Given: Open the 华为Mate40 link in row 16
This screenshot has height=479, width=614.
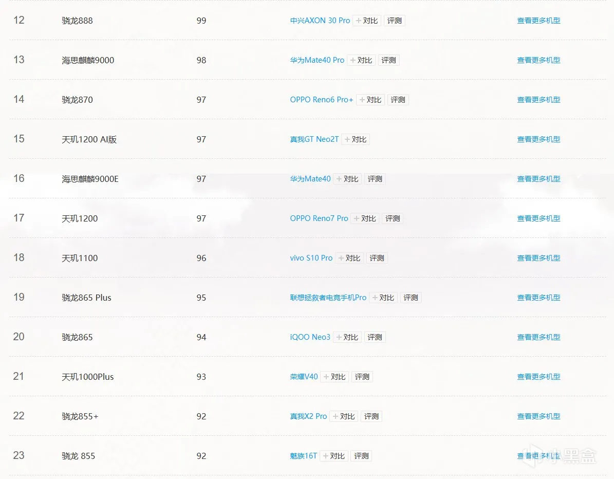Looking at the screenshot, I should (310, 179).
